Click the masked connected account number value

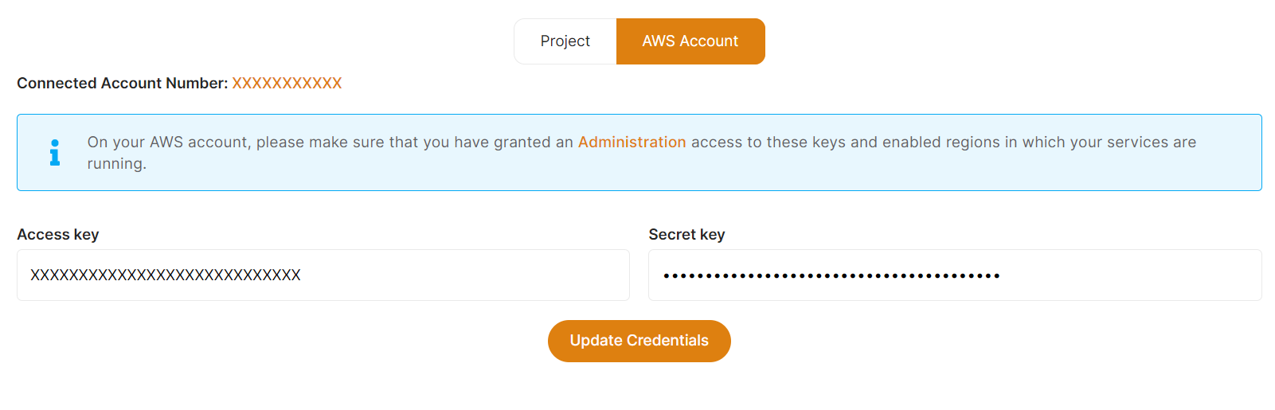click(x=287, y=84)
